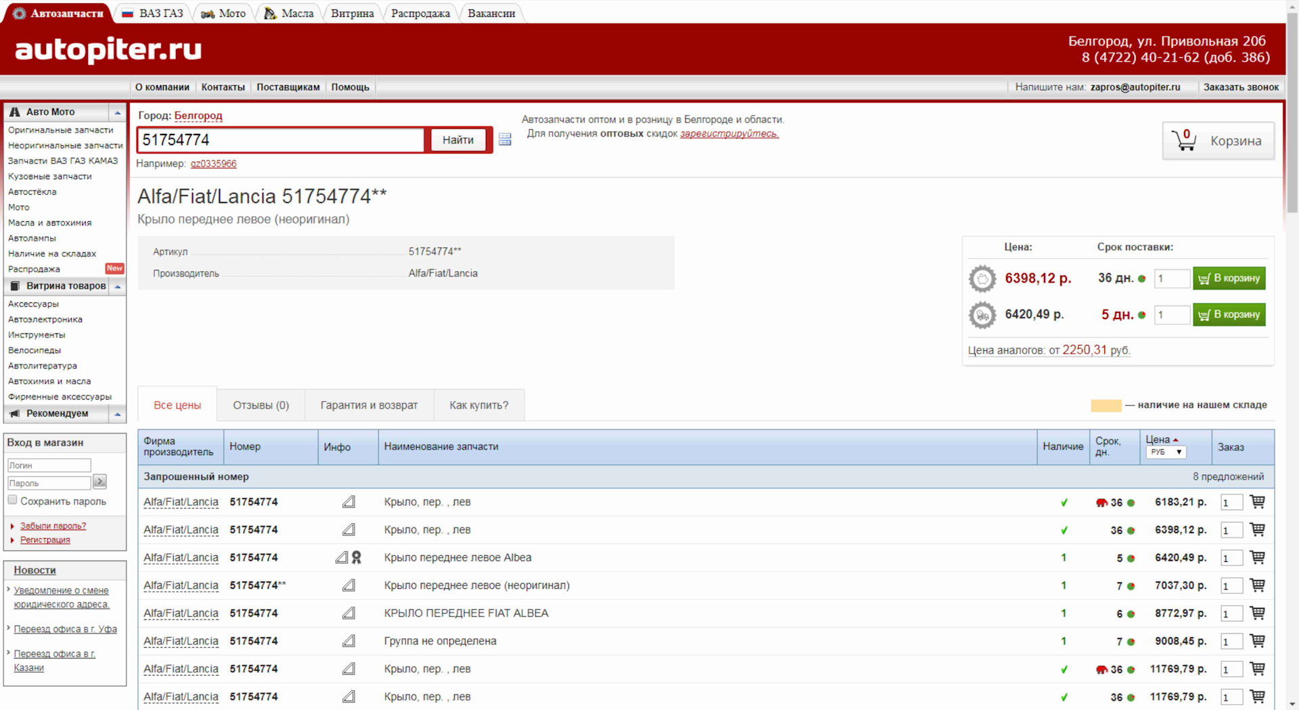Open Контакты menu item
The height and width of the screenshot is (710, 1299).
tap(223, 87)
